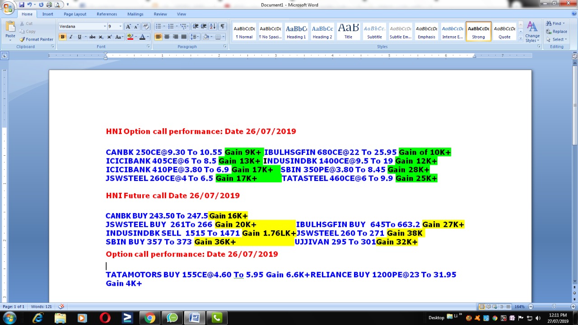
Task: Open the Verdana font name dropdown
Action: 105,27
